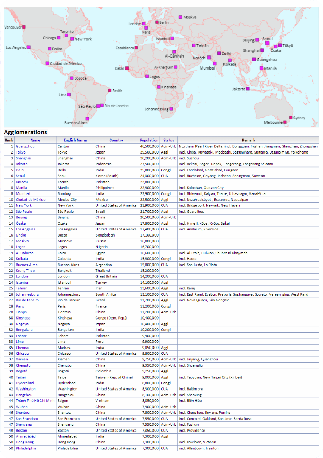Click the Agglomerations heading
Viewport: 323px width, 458px height.
click(25, 132)
